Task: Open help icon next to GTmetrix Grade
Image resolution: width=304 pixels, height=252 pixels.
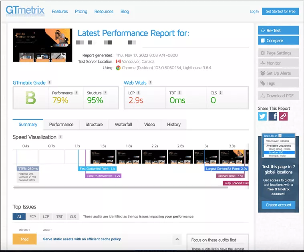Action: click(50, 83)
